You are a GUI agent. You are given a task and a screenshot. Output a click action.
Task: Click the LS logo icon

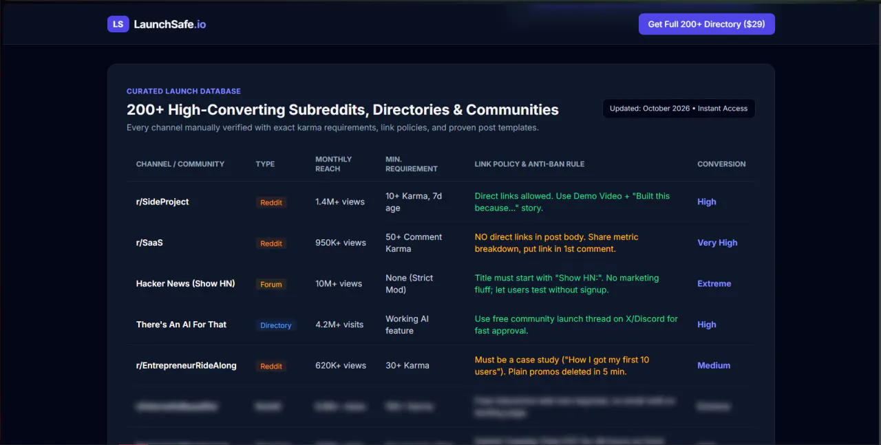[118, 24]
